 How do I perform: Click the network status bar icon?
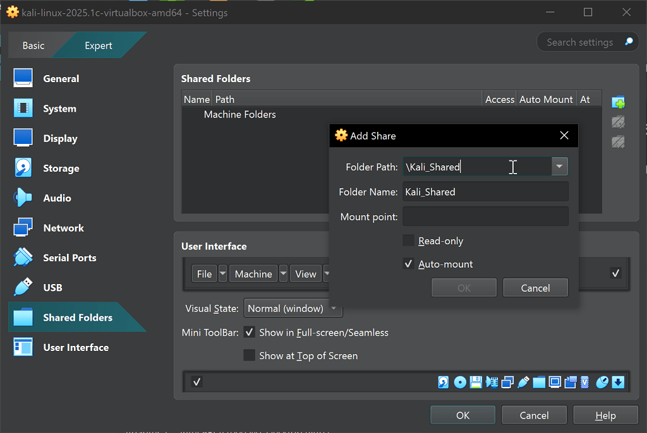(x=507, y=383)
